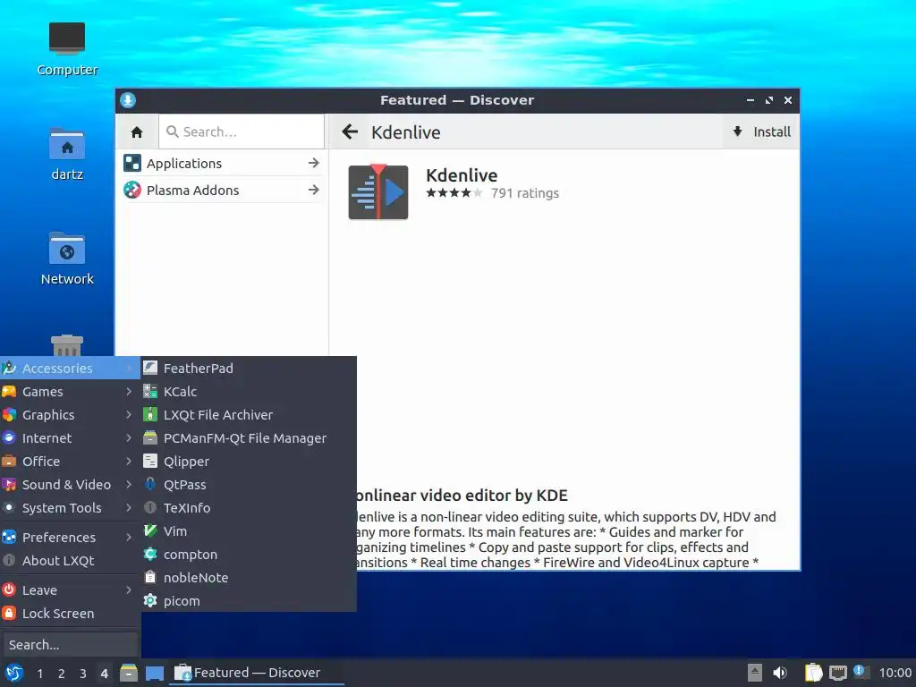Click the Trash icon on desktop
The height and width of the screenshot is (687, 916).
[66, 345]
